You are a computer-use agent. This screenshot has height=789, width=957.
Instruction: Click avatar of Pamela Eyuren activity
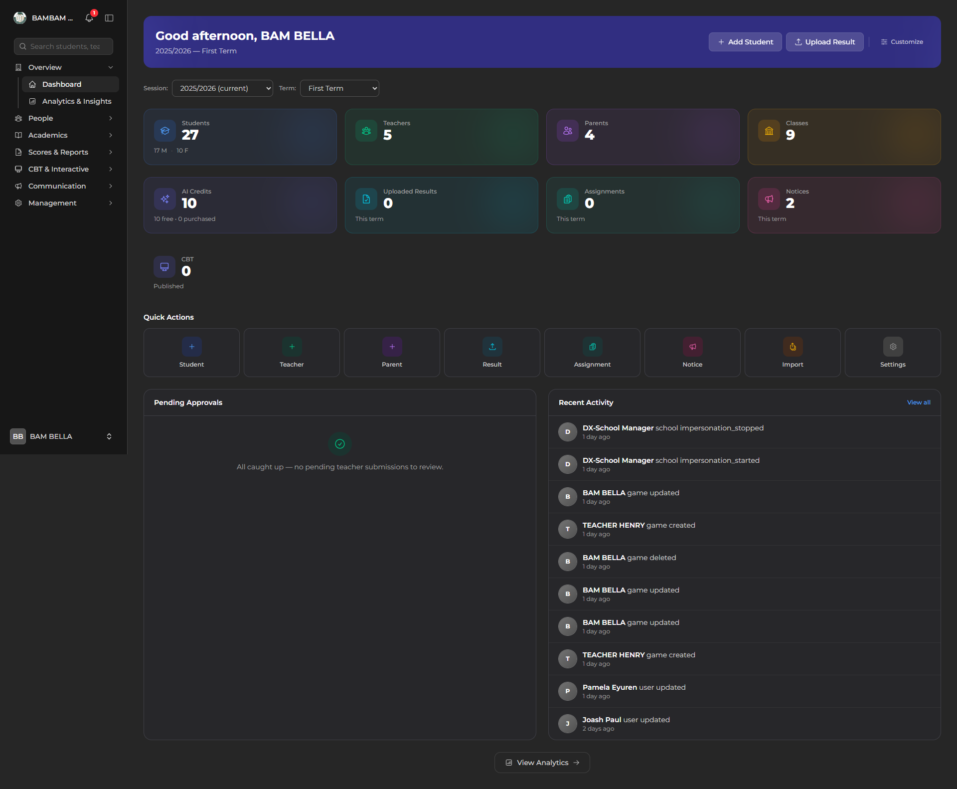(568, 691)
